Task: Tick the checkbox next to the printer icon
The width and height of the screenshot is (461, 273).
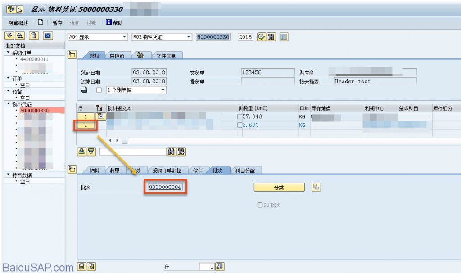Action: coord(99,90)
